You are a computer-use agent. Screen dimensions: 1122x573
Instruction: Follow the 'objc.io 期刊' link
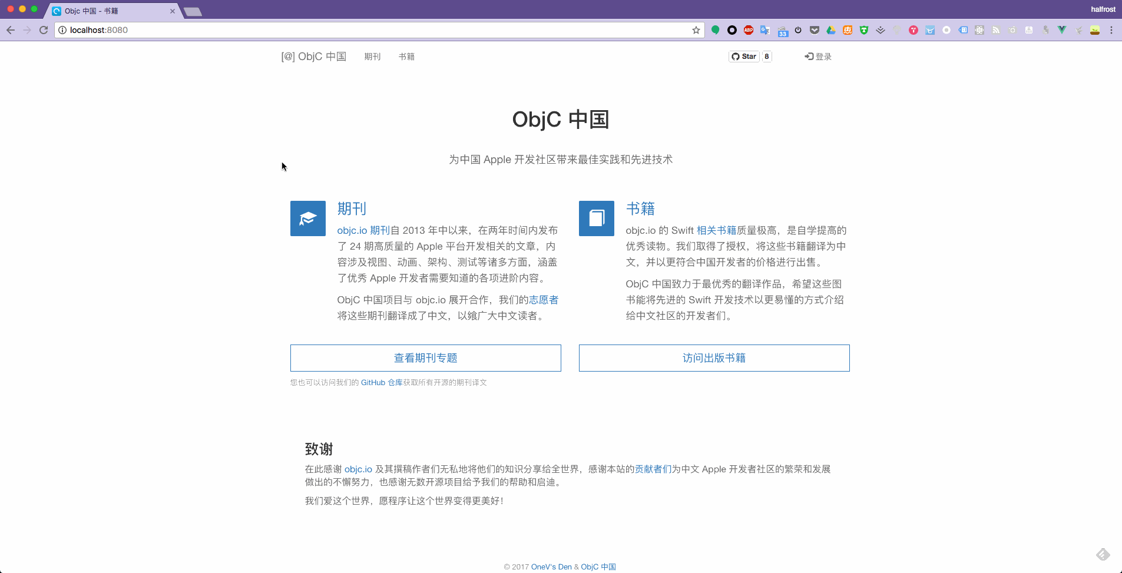click(x=363, y=230)
